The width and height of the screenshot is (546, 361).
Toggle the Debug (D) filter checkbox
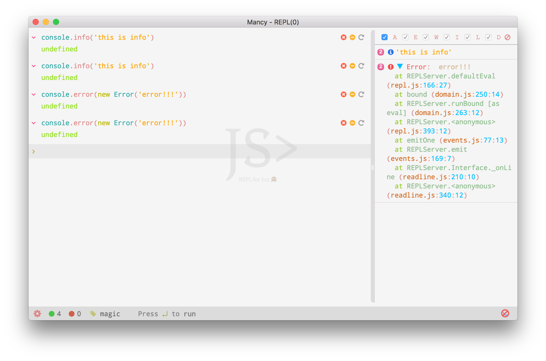point(488,37)
